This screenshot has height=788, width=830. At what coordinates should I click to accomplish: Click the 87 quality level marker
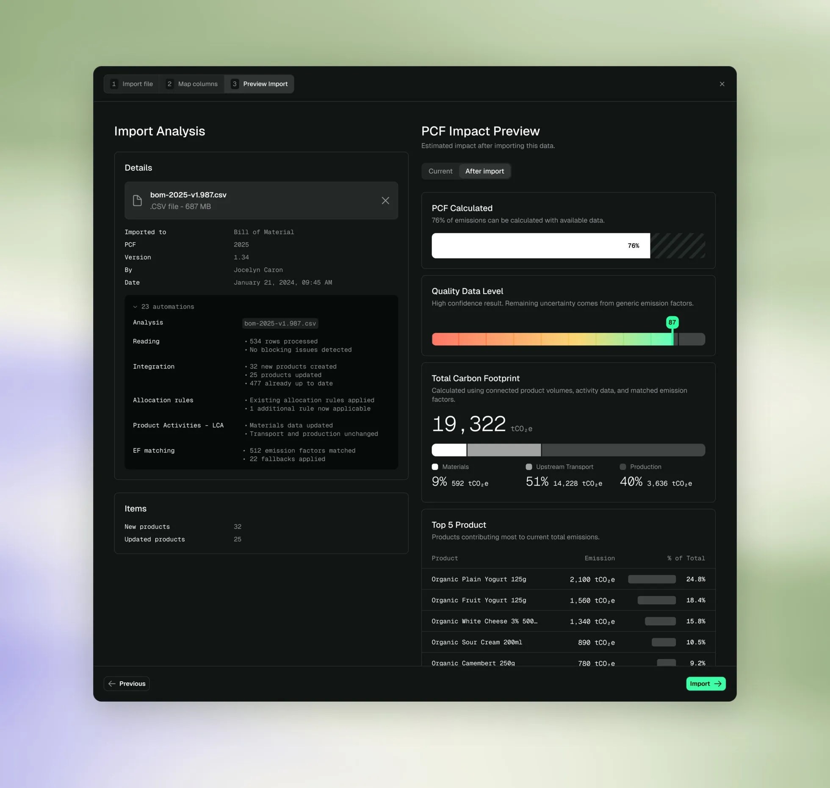672,322
